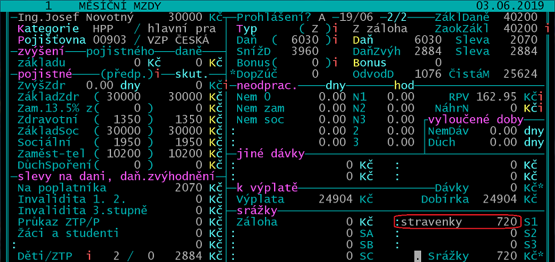Click the info marker beside NáhrN Kč
The height and width of the screenshot is (262, 555).
(542, 108)
